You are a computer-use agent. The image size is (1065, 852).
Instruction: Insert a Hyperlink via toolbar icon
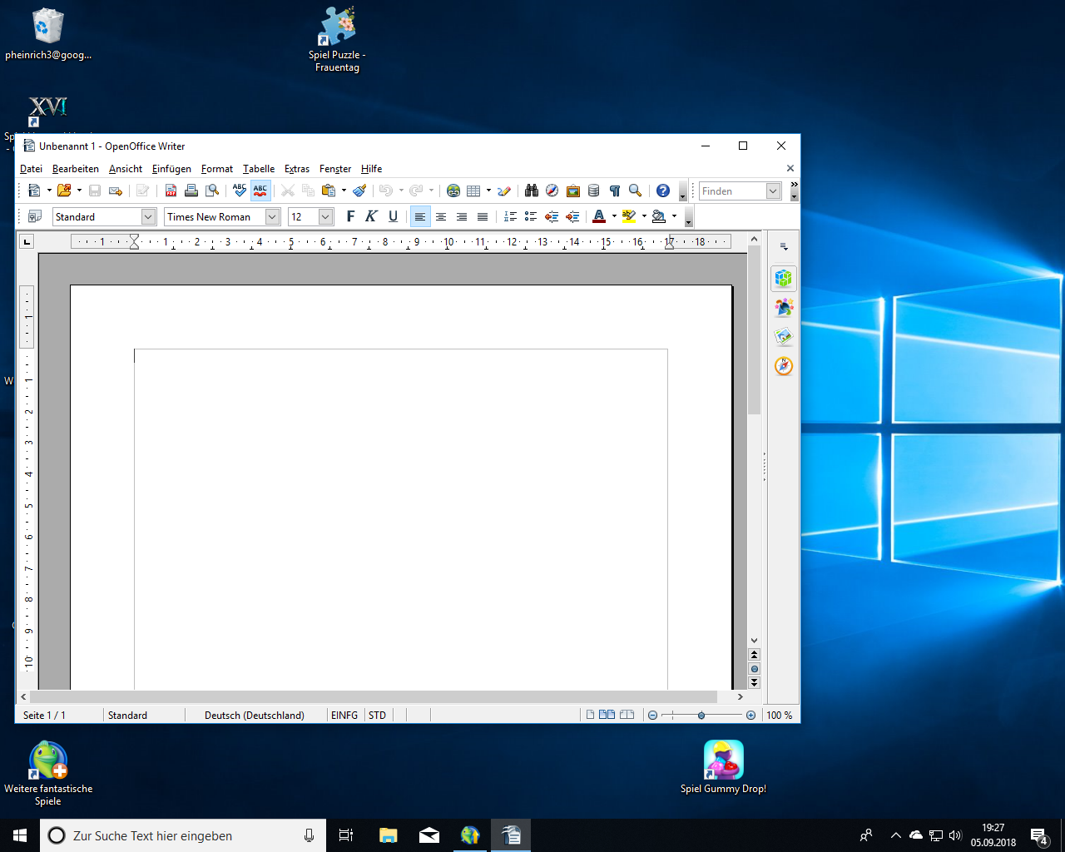click(x=453, y=191)
